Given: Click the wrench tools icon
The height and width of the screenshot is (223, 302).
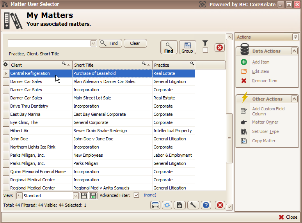Looking at the screenshot, I should [x=193, y=205].
